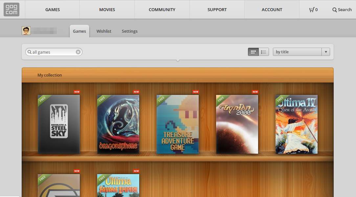Focus the all games search field
Image resolution: width=356 pixels, height=197 pixels.
click(54, 52)
